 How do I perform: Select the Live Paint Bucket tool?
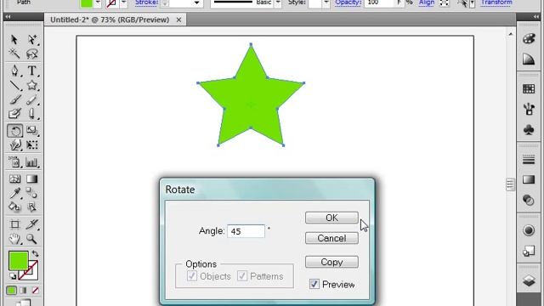click(x=14, y=207)
